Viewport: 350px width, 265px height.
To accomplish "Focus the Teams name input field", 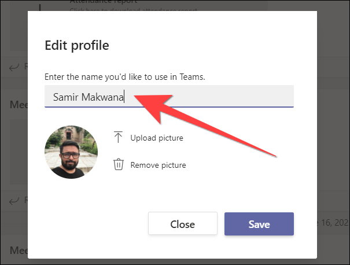I will tap(220, 97).
